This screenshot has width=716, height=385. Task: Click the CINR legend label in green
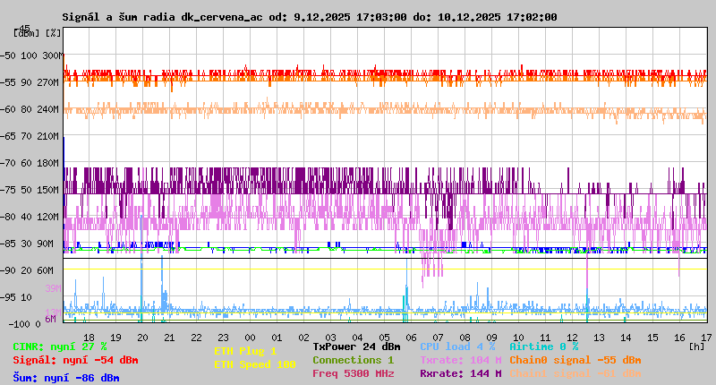(60, 346)
